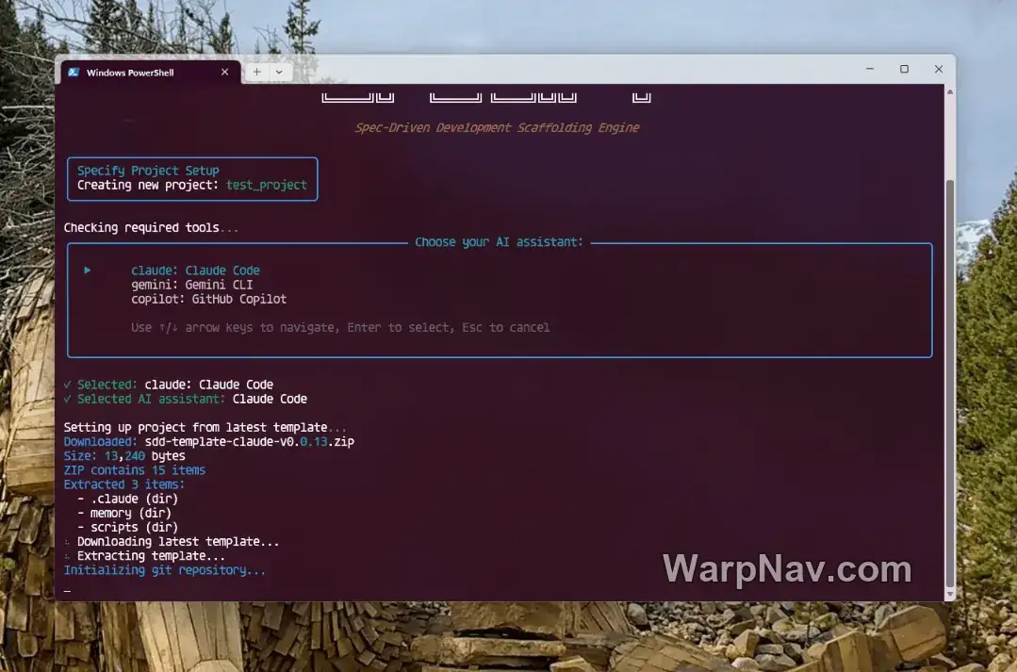Viewport: 1017px width, 672px height.
Task: Open the new tab profile dropdown chevron
Action: click(280, 72)
